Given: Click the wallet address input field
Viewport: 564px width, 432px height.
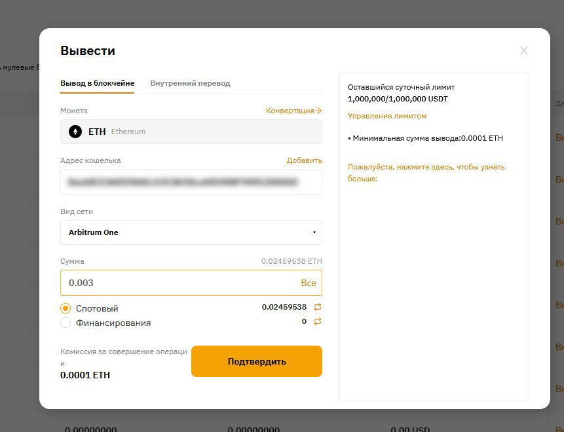Looking at the screenshot, I should pyautogui.click(x=191, y=182).
